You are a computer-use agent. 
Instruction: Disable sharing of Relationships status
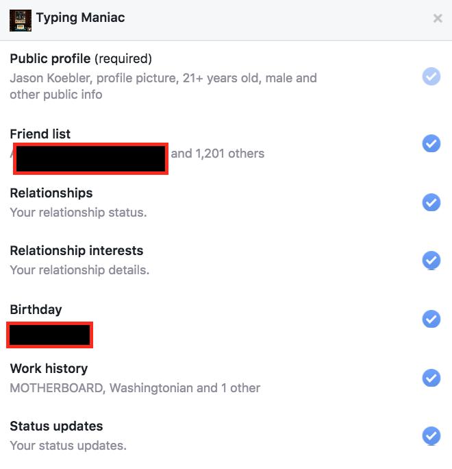pos(431,202)
